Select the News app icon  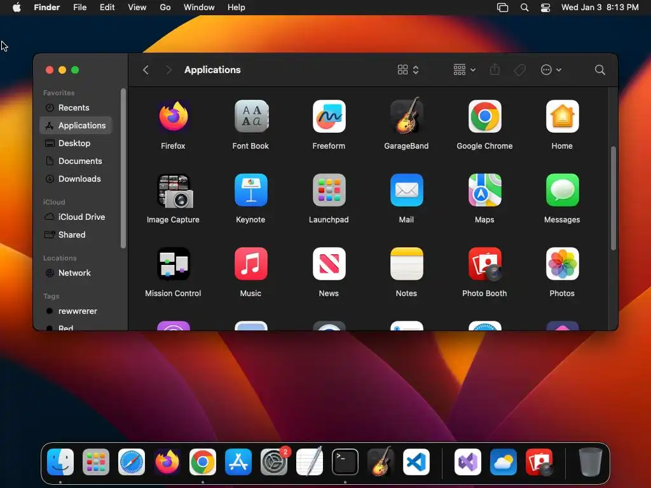tap(329, 264)
